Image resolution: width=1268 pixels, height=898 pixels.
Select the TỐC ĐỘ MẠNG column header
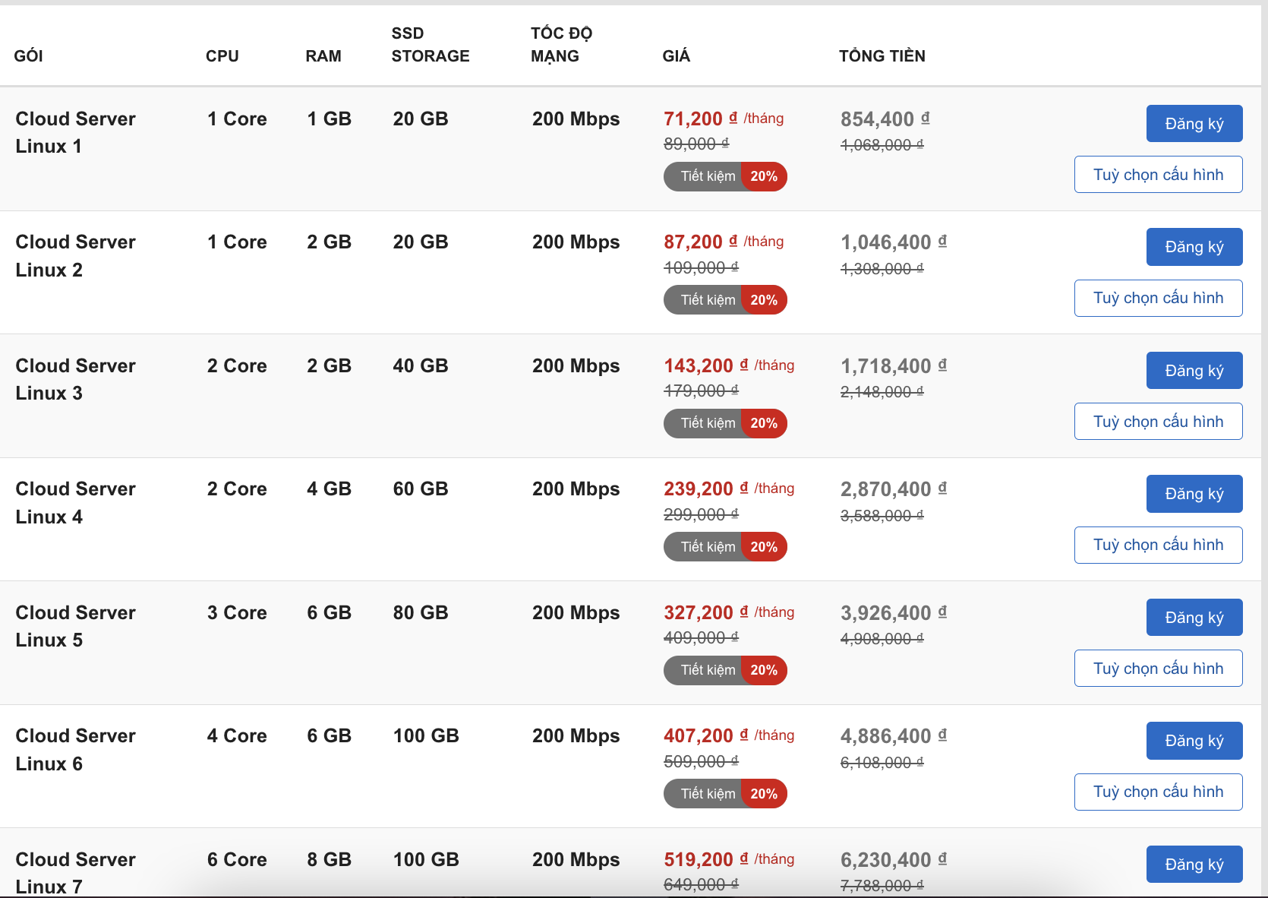(x=562, y=45)
